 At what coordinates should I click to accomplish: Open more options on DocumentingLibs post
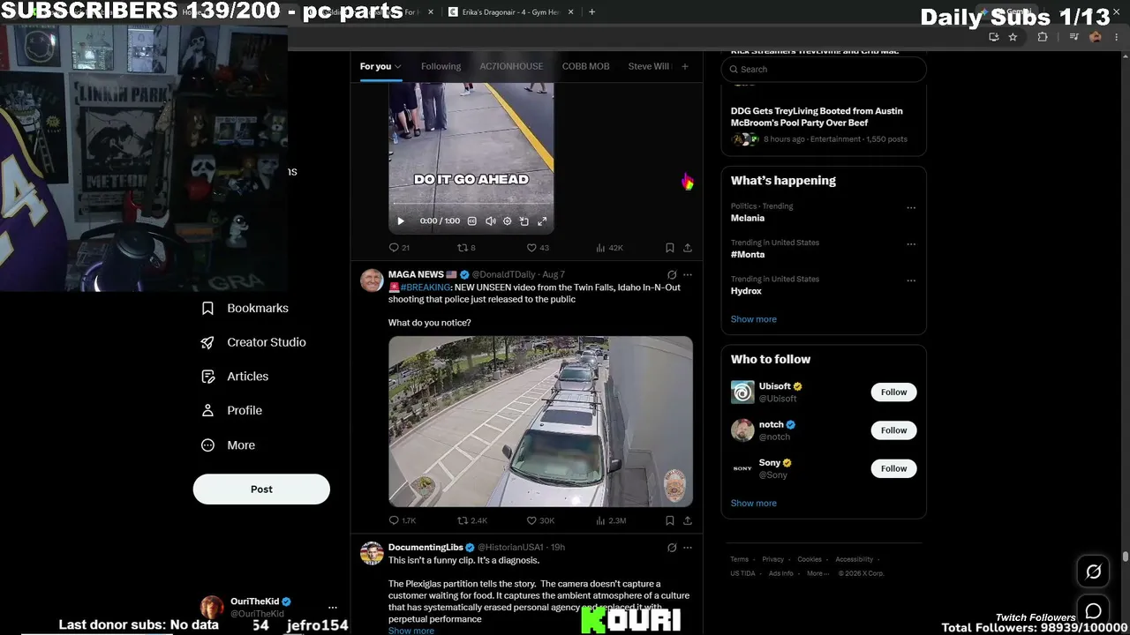coord(688,548)
